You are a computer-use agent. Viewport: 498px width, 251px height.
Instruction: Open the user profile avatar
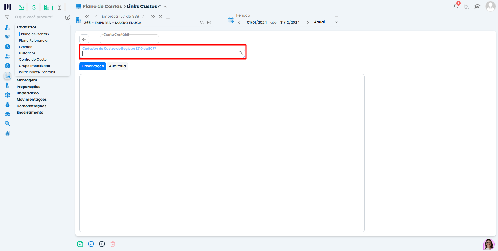coord(491,6)
